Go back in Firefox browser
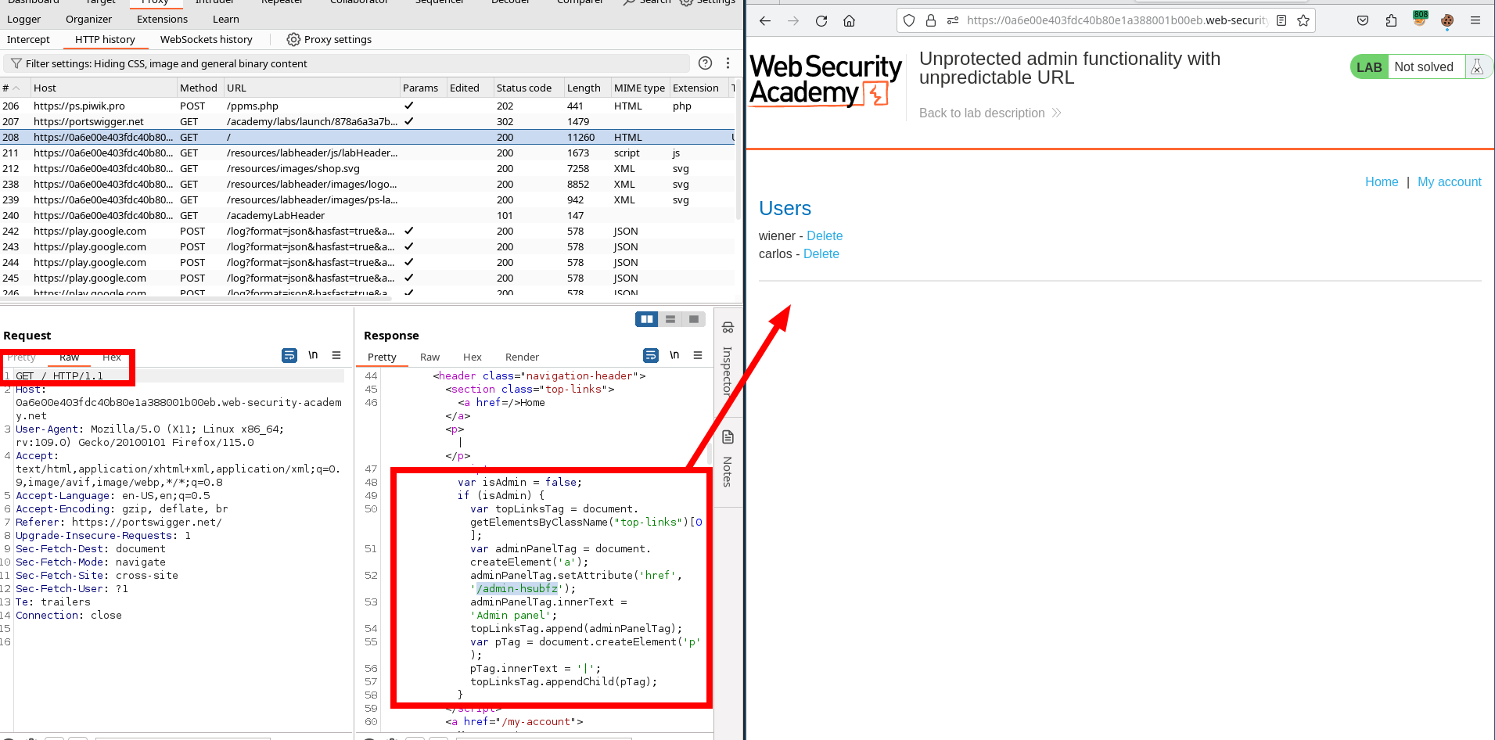 765,21
